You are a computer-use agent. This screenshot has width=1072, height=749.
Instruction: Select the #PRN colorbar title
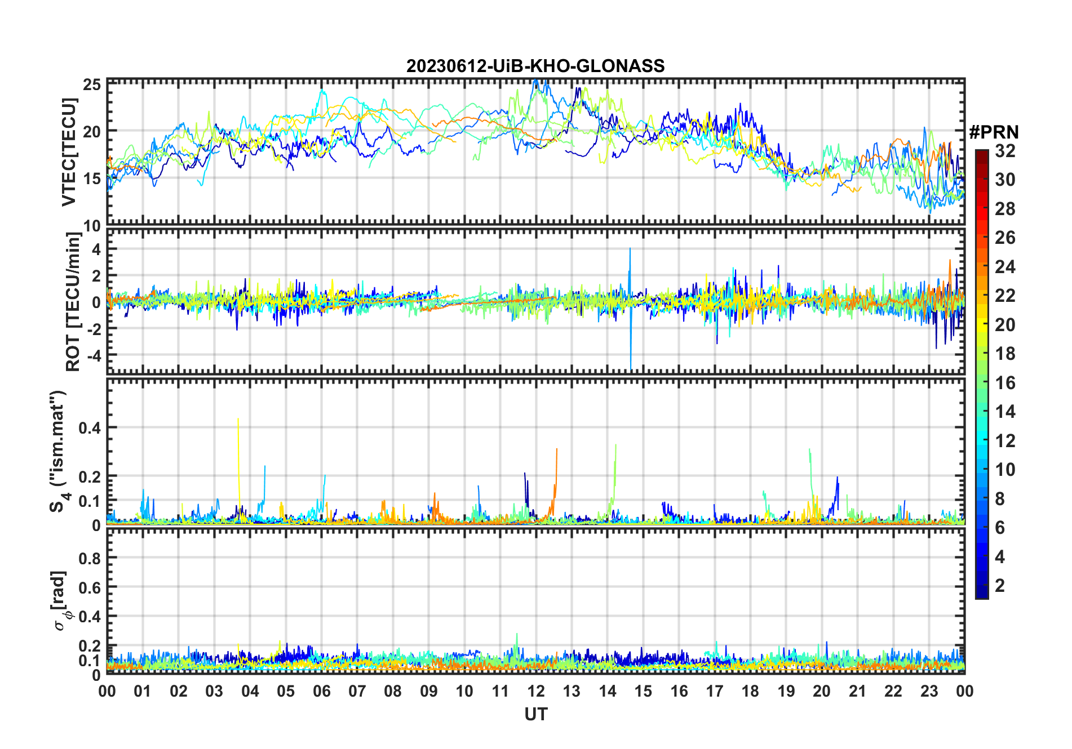994,132
